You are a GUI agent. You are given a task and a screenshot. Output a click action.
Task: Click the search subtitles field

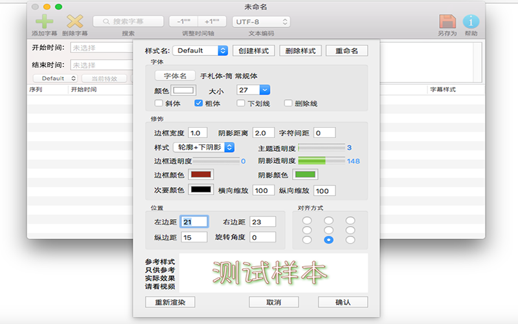[x=128, y=21]
